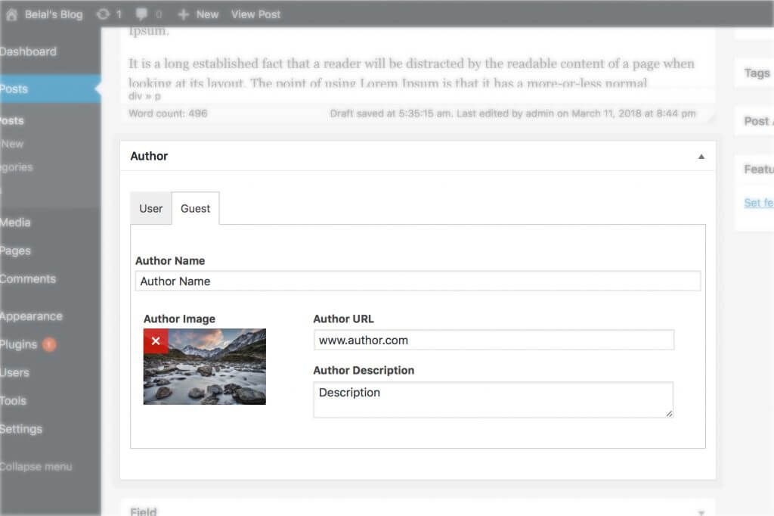Click the Plugins update badge

pyautogui.click(x=49, y=345)
